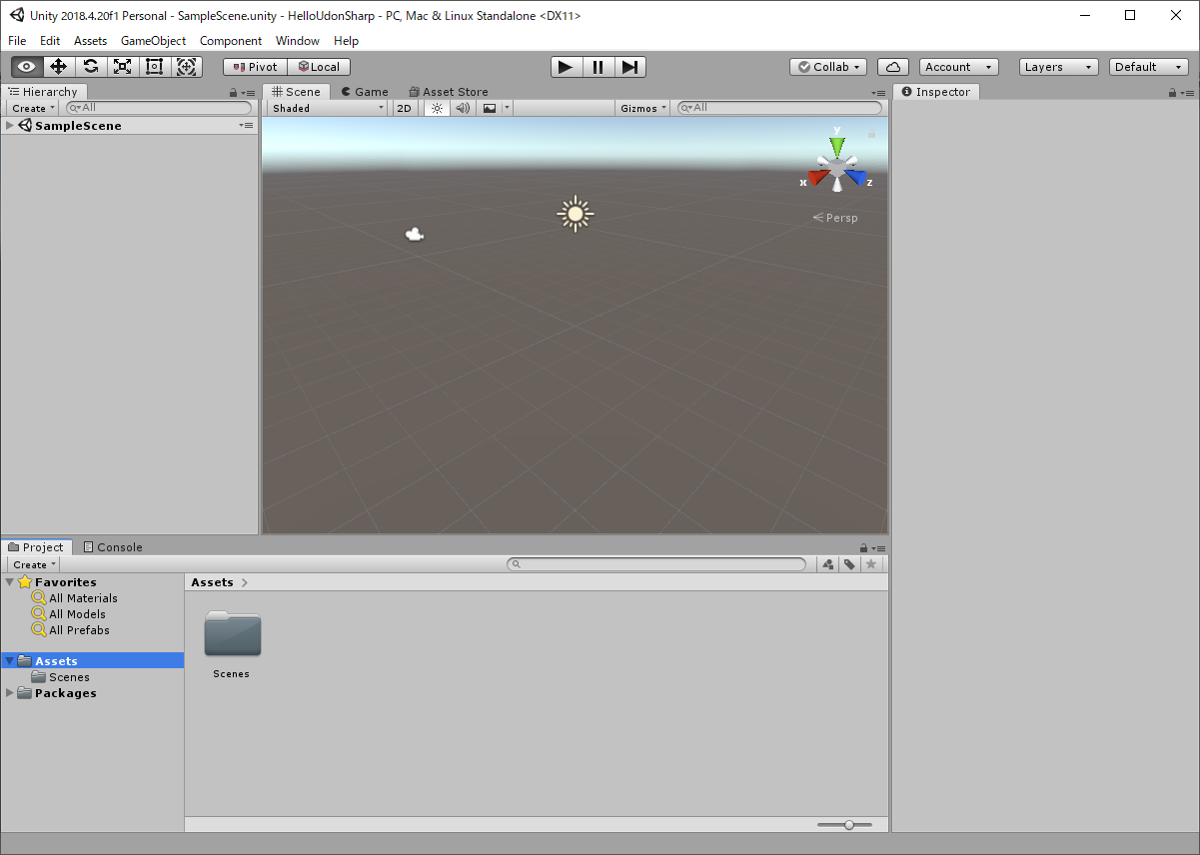Select the Directional Light sun icon

(575, 214)
